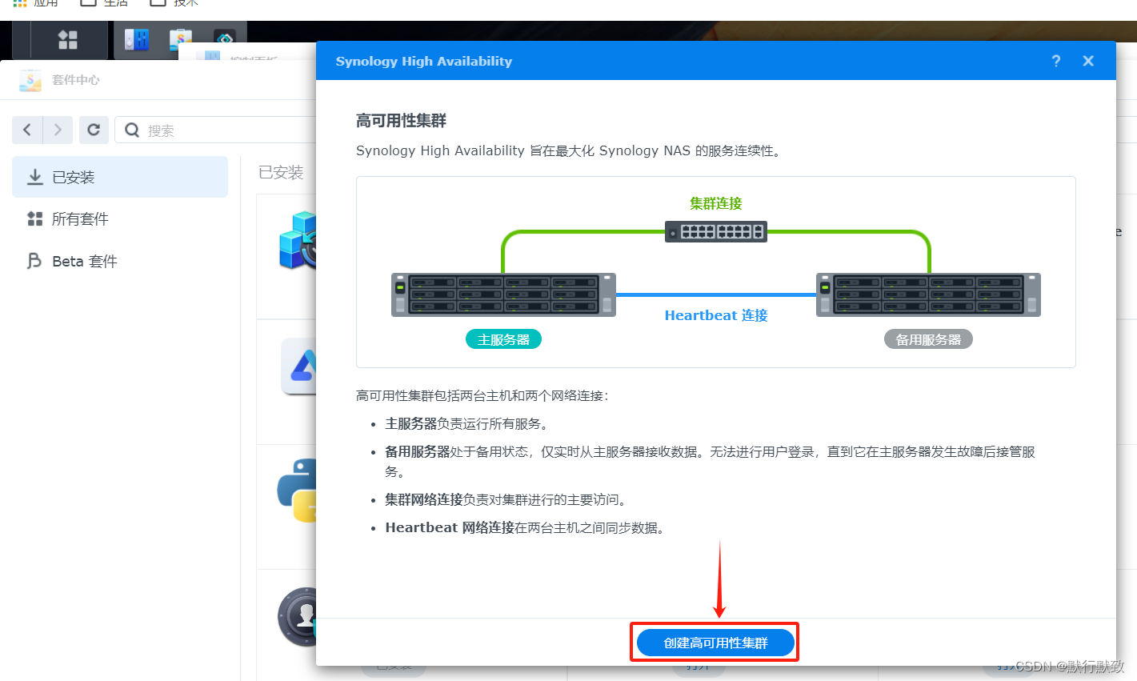Open the Control Panel taskbar icon
Viewport: 1137px width, 681px height.
(137, 40)
